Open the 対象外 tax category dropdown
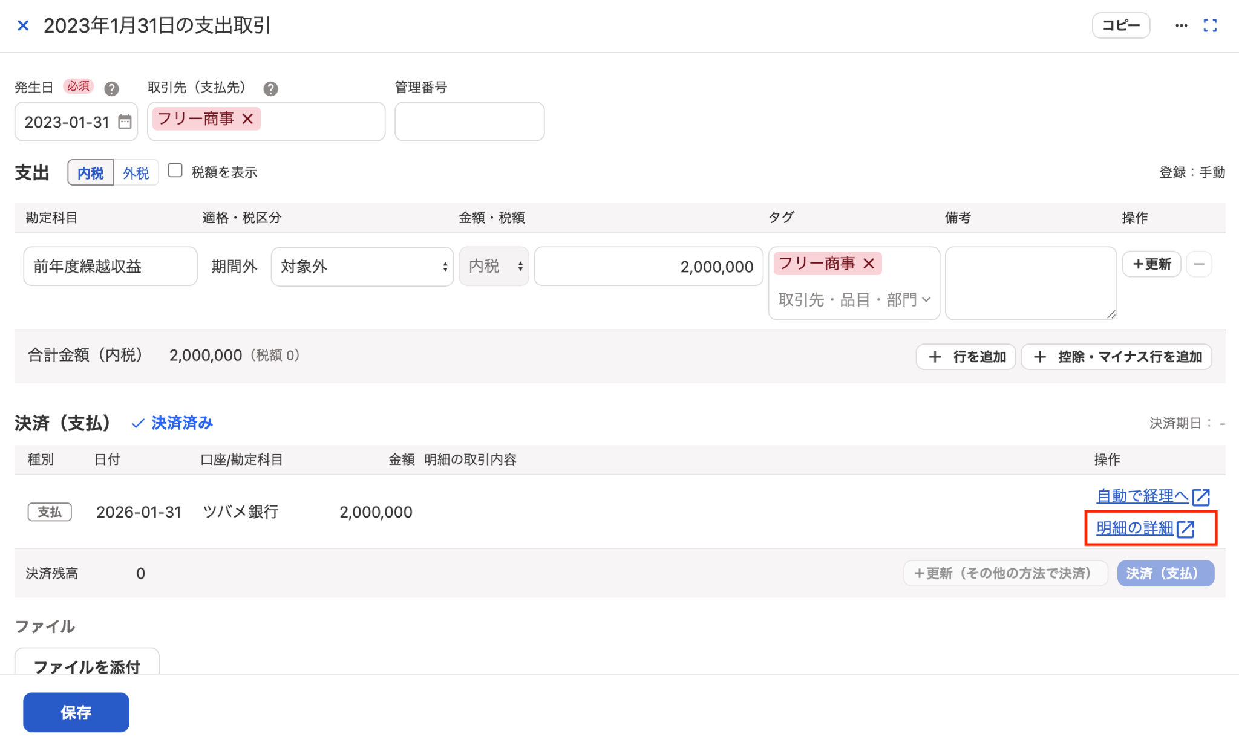The image size is (1239, 737). click(x=362, y=266)
